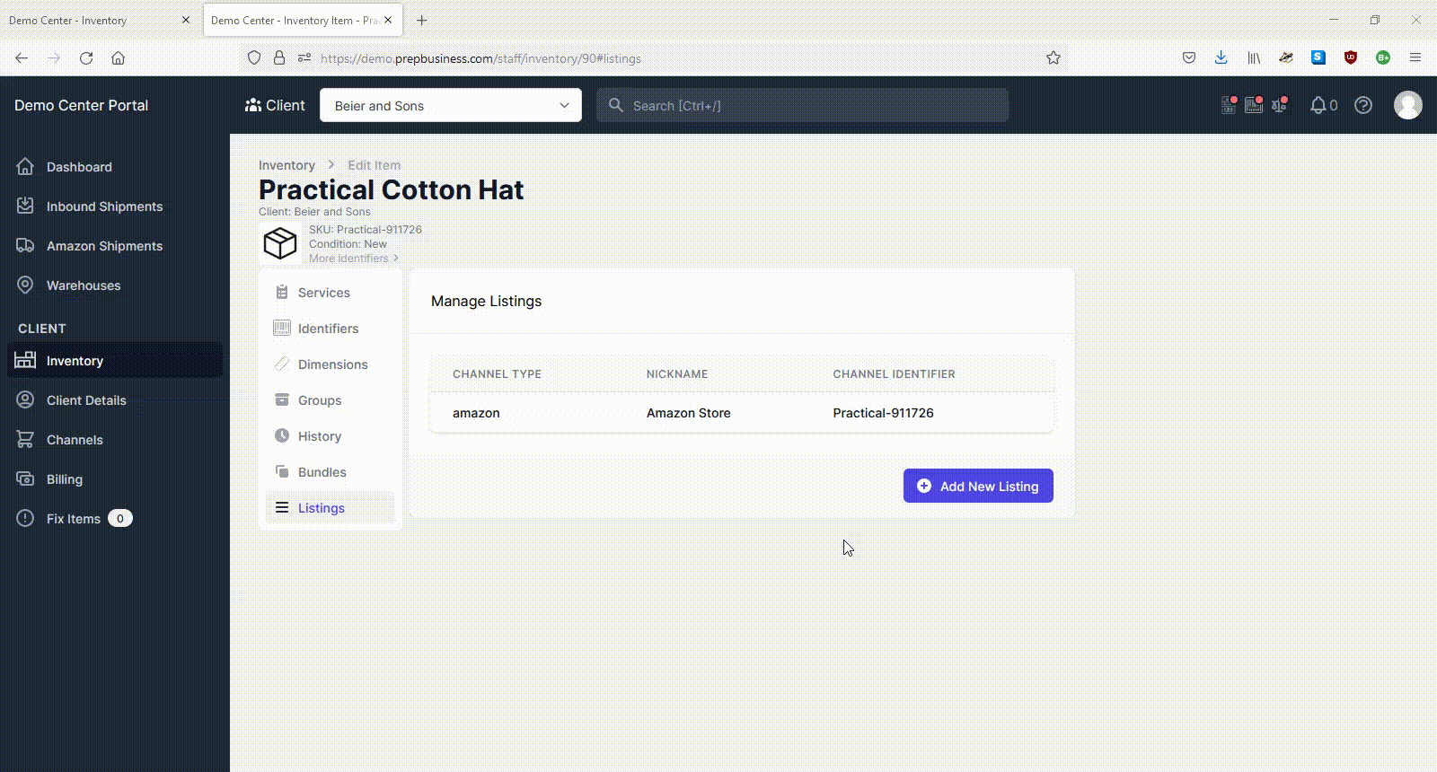The image size is (1437, 772).
Task: Click the Amazon Store nickname cell
Action: (x=689, y=413)
